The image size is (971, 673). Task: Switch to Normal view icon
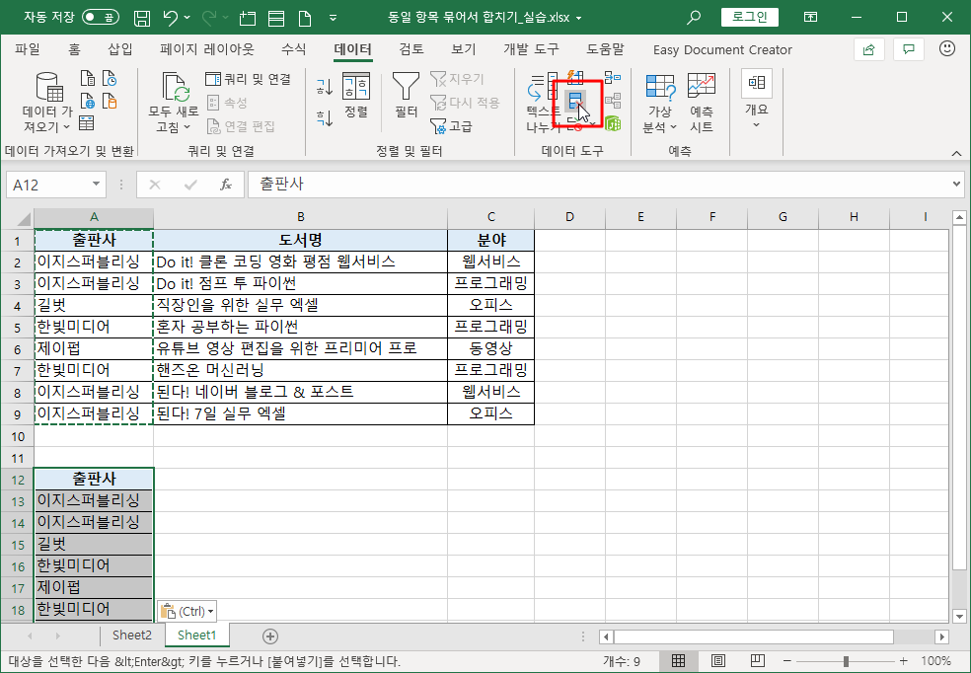click(x=678, y=660)
